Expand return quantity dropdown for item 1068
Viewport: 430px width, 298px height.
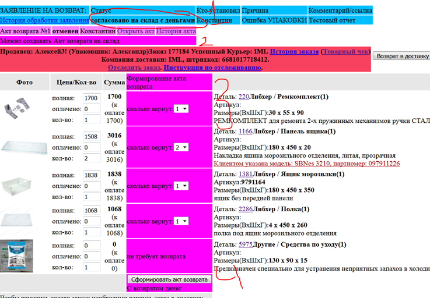pos(181,222)
